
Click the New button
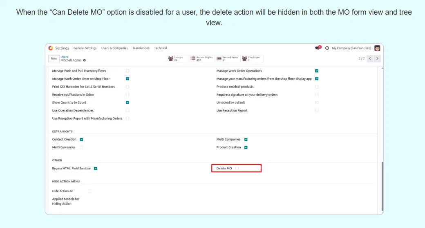(54, 59)
